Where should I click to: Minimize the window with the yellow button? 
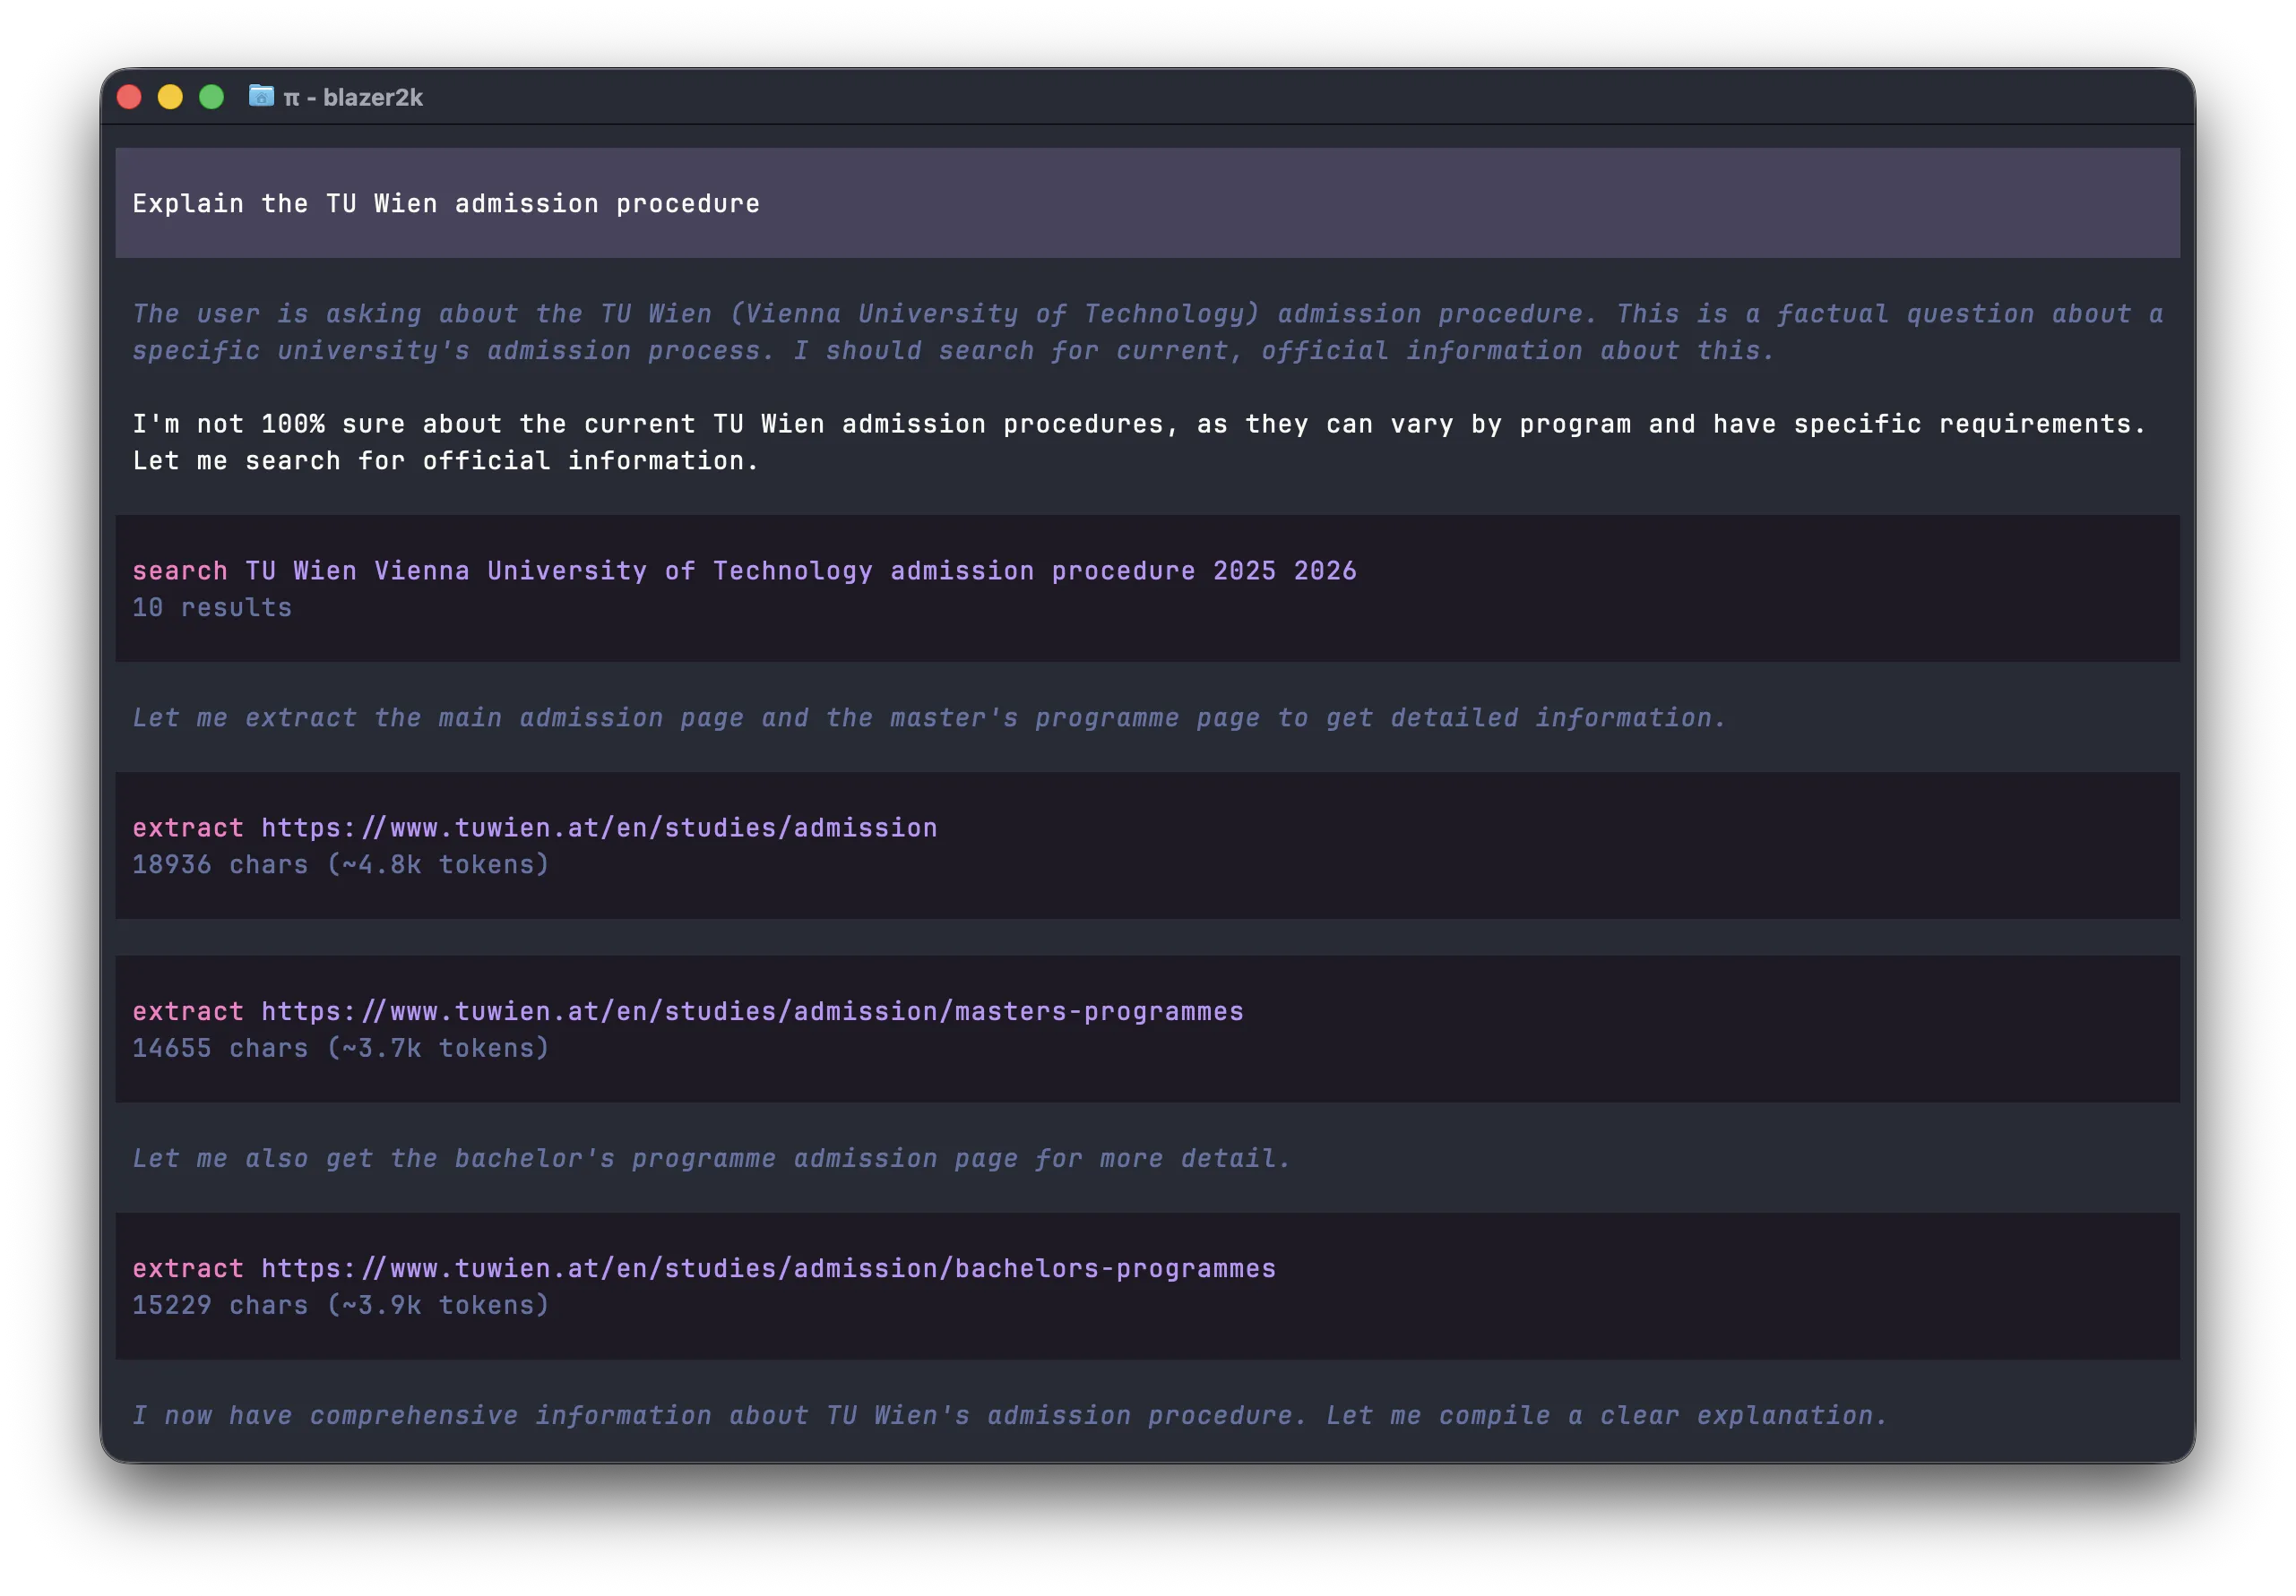[170, 97]
